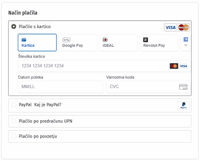This screenshot has height=161, width=200.
Task: Choose Plačilo po povzetju radio option
Action: [14, 136]
